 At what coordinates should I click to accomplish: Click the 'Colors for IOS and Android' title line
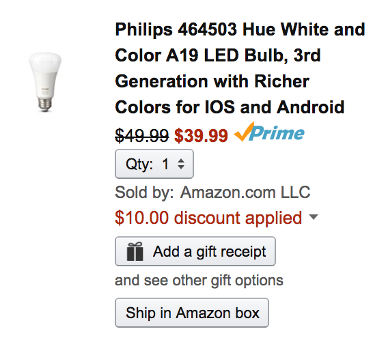[x=230, y=107]
